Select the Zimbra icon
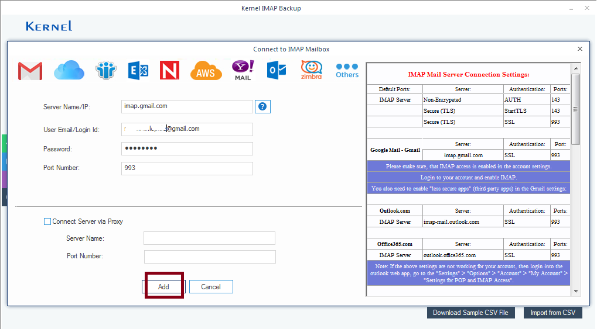This screenshot has height=329, width=597. pos(312,70)
